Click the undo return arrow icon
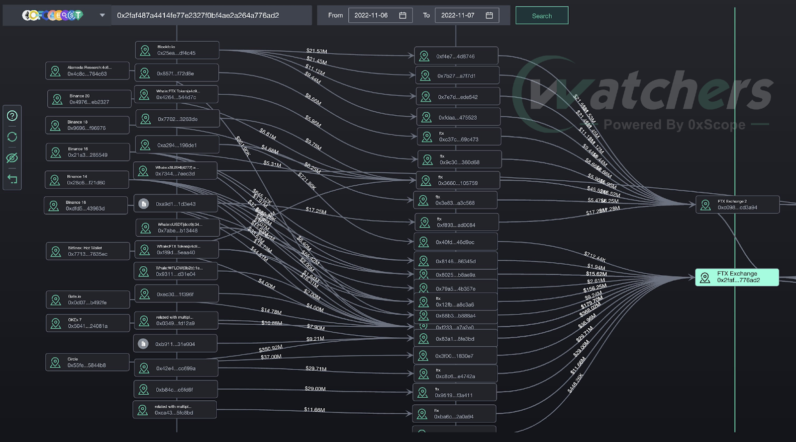The width and height of the screenshot is (796, 442). 12,179
